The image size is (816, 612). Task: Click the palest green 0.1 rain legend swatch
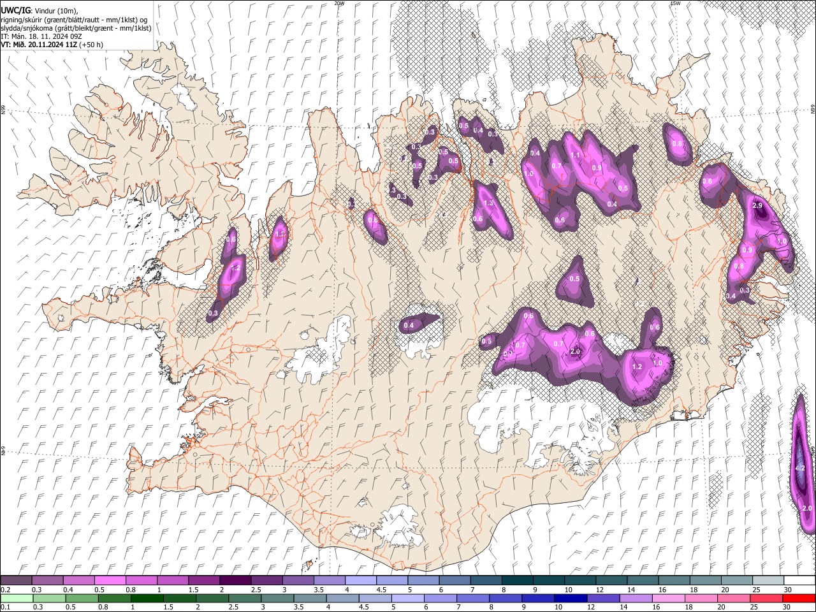[17, 598]
